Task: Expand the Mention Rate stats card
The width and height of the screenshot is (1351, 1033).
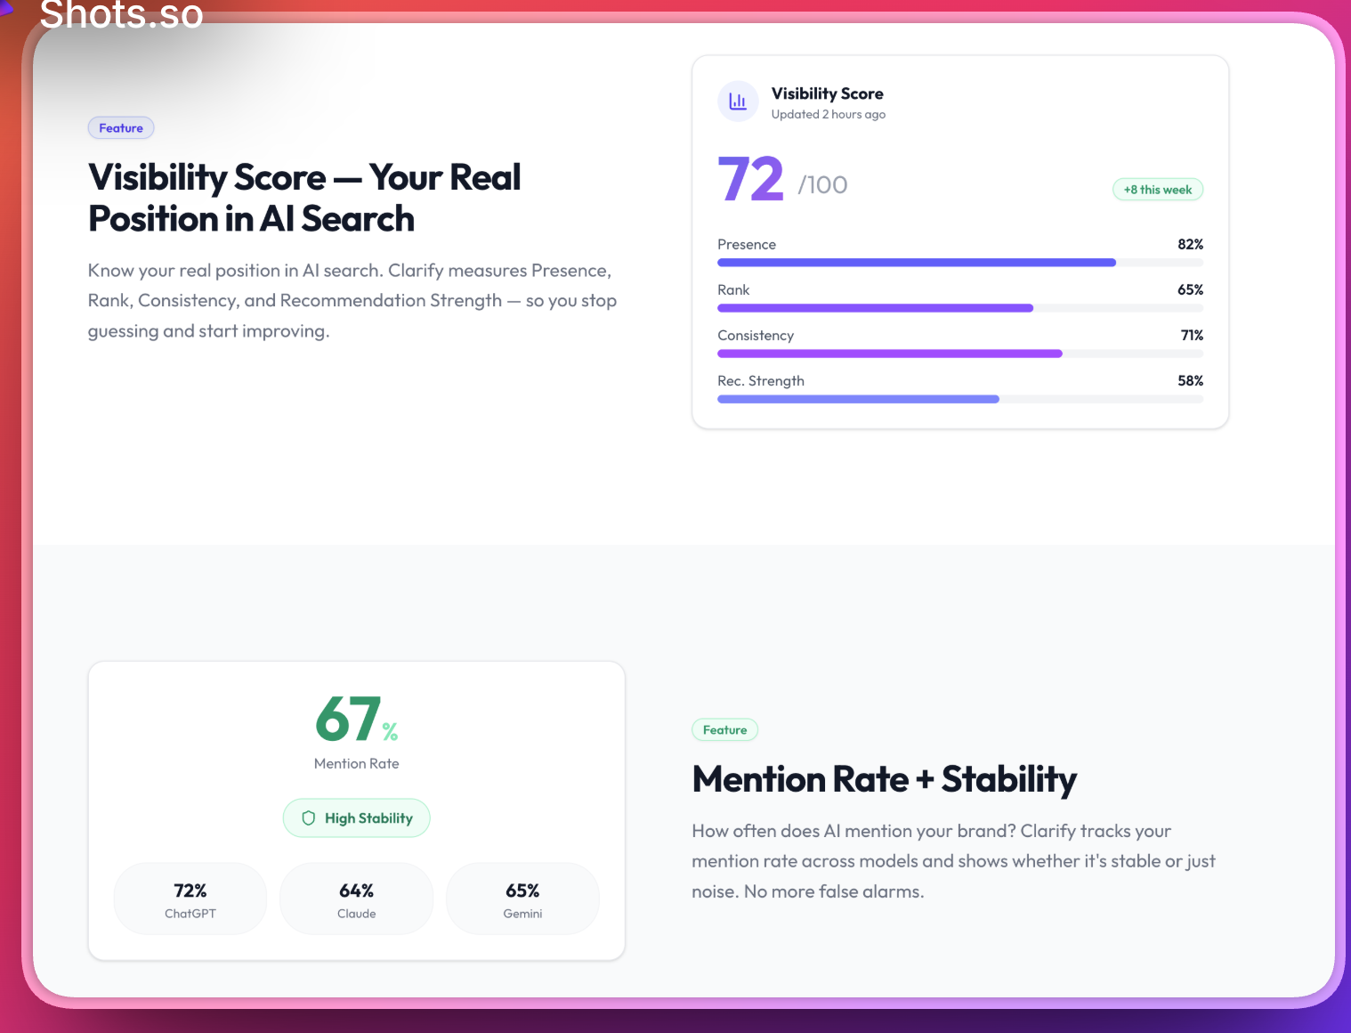Action: (356, 809)
